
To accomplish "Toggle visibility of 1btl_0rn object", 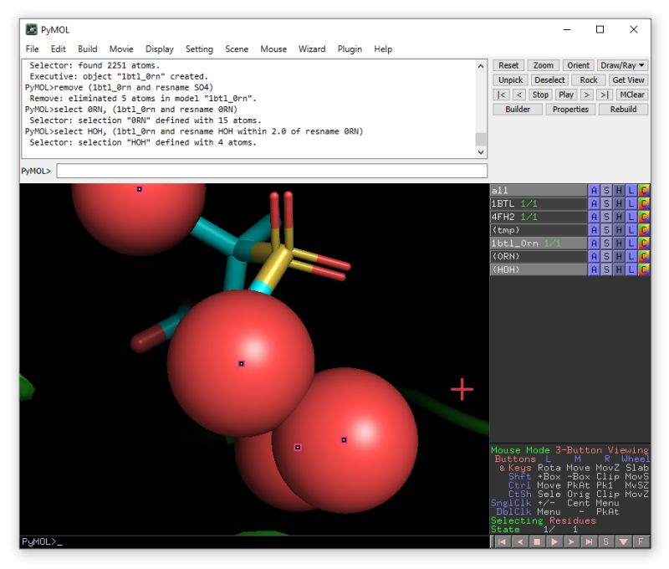I will pos(539,243).
